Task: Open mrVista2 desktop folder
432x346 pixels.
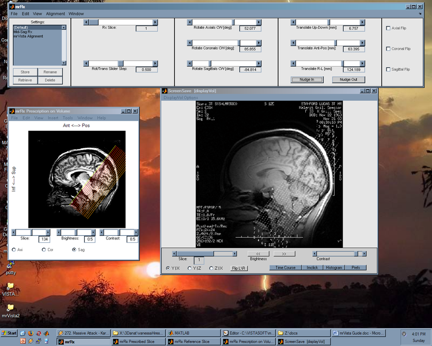Action: [10, 308]
